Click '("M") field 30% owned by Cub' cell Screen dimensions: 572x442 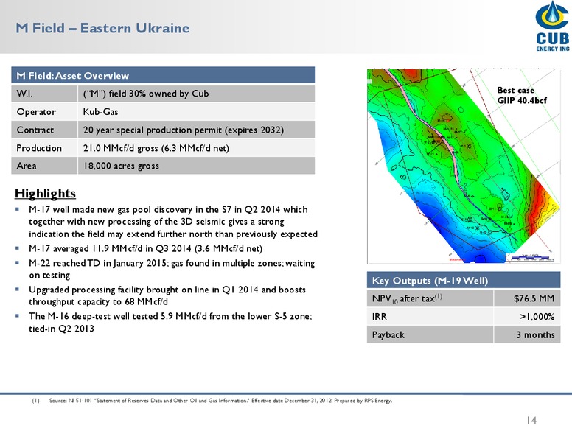tap(197, 94)
